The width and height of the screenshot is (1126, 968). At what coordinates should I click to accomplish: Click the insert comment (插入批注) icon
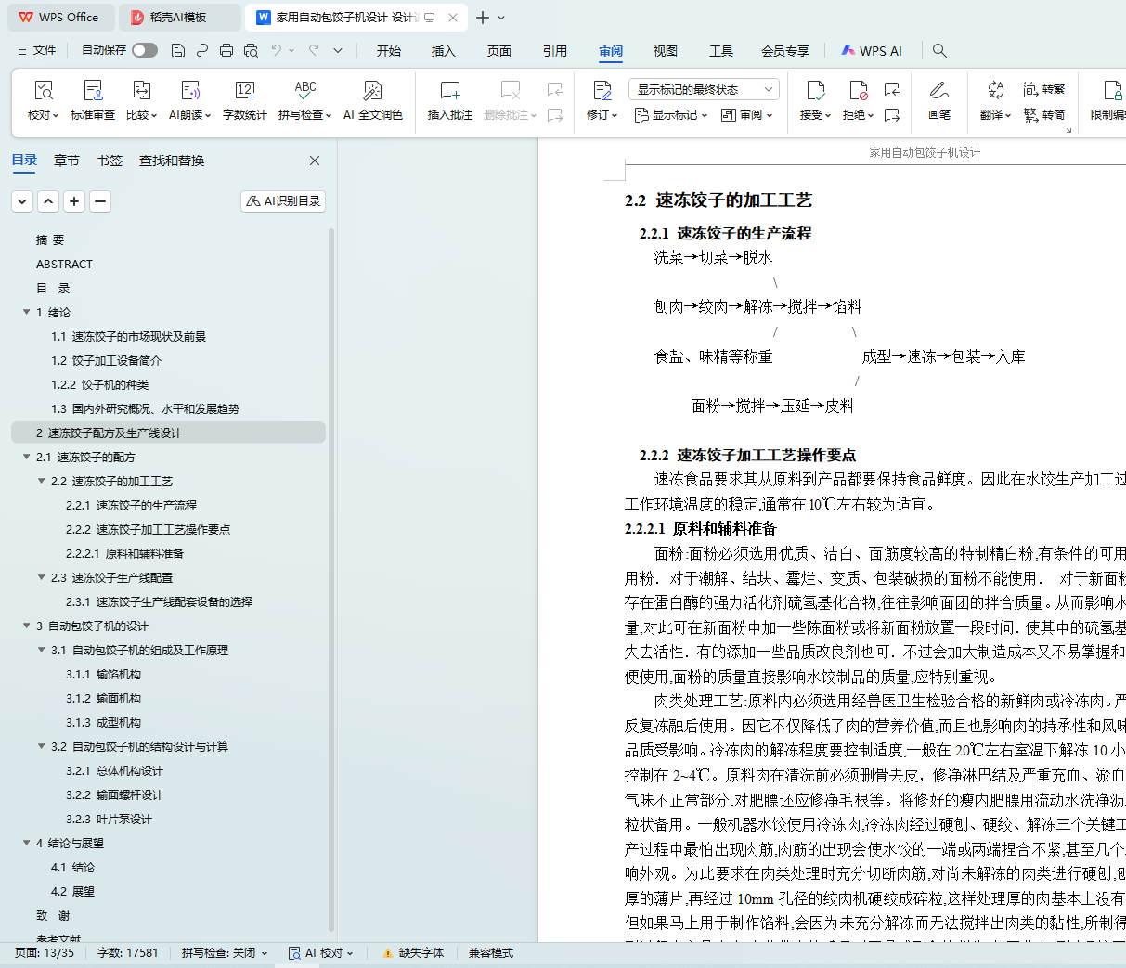pos(449,91)
